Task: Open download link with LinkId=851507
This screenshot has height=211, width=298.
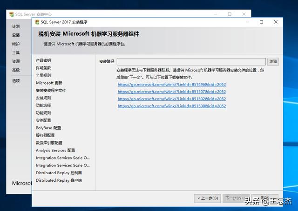Action: [x=171, y=92]
